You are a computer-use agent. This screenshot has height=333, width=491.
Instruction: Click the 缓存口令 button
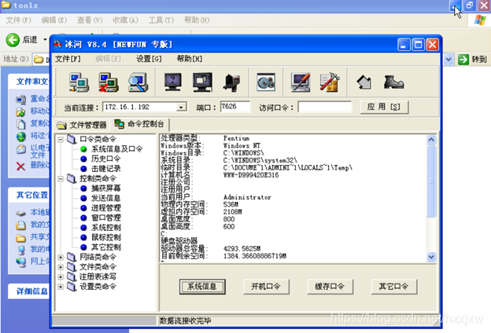coord(330,287)
